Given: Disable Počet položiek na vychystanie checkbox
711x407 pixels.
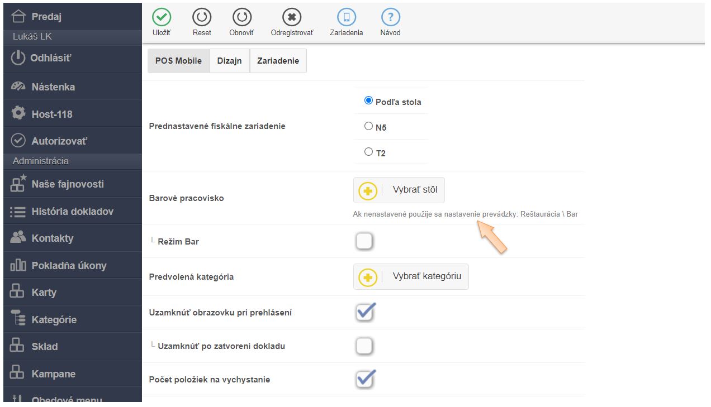Looking at the screenshot, I should [x=364, y=380].
